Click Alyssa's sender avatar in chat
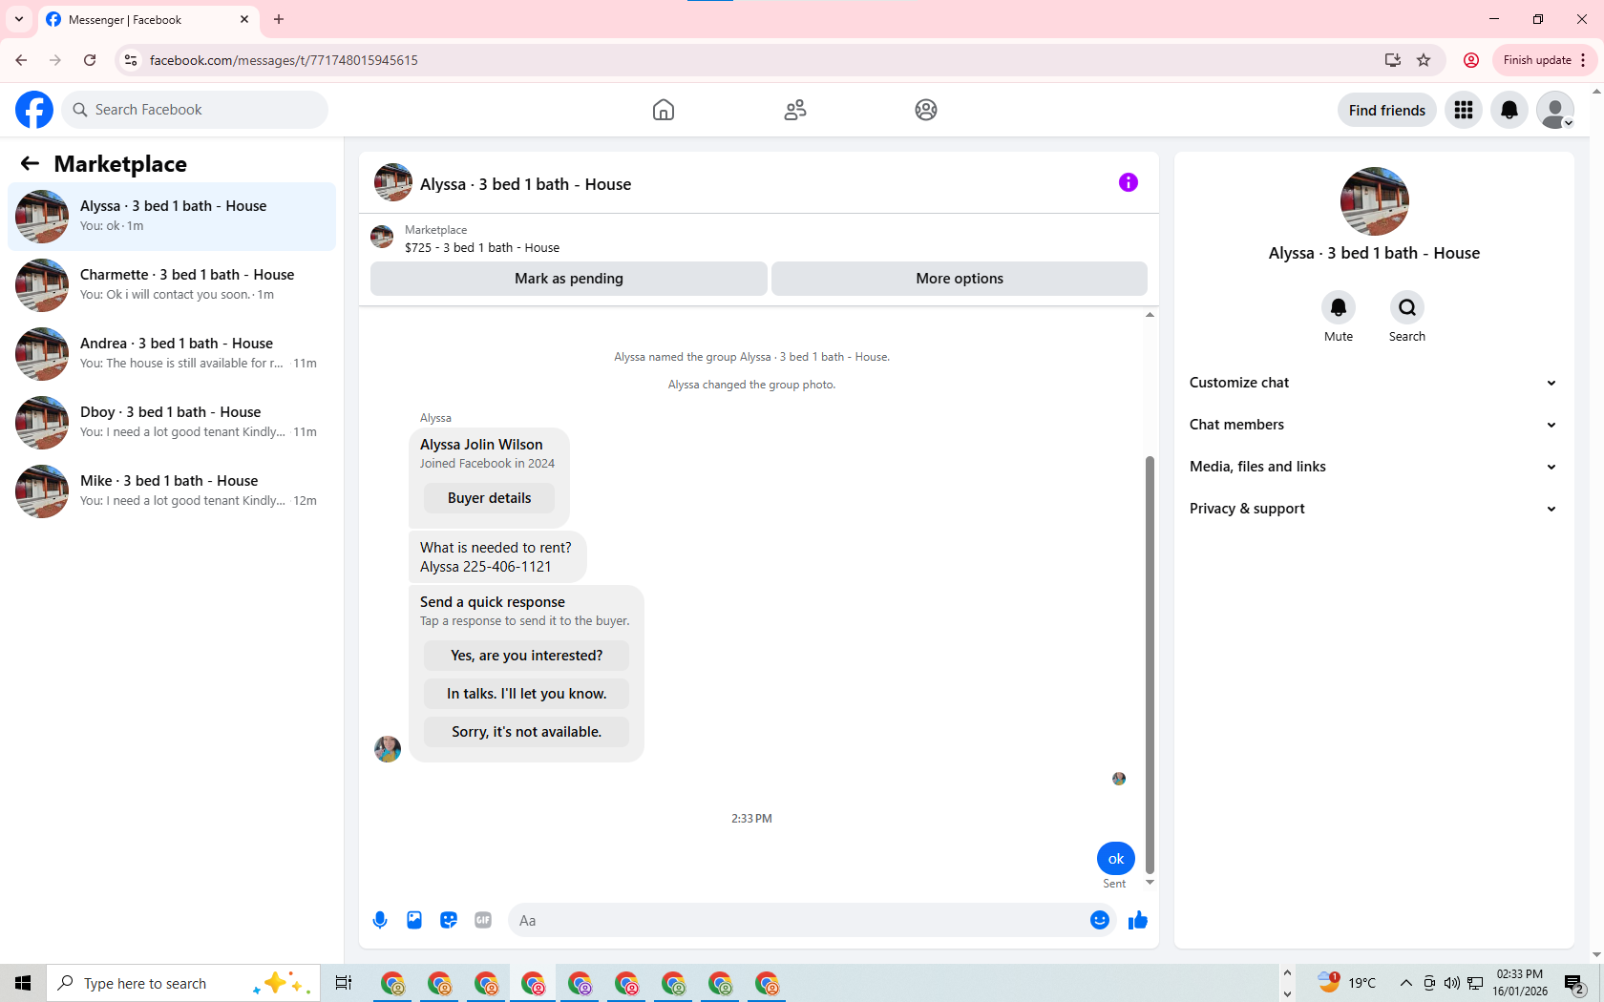Screen dimensions: 1604x1002 388,749
